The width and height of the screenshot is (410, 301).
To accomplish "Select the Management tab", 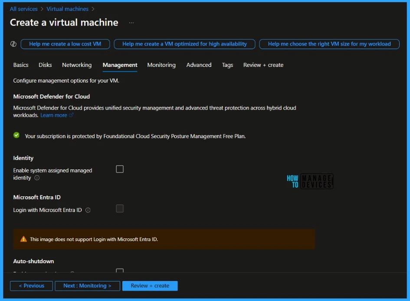I will pyautogui.click(x=120, y=65).
